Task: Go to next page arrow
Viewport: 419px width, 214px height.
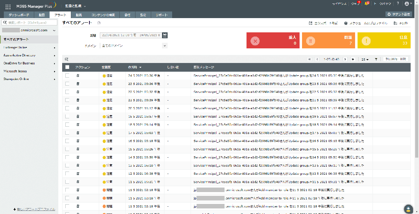Action: [x=345, y=59]
